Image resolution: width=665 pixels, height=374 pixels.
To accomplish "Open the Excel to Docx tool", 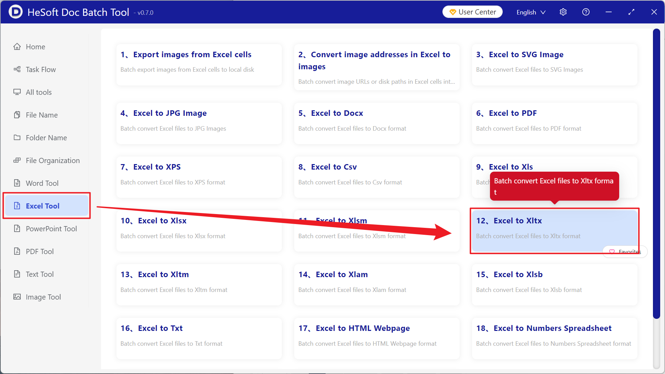I will click(x=377, y=123).
